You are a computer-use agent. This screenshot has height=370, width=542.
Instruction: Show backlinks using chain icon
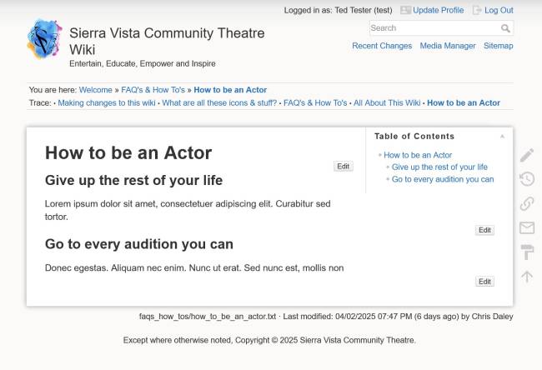[x=526, y=203]
